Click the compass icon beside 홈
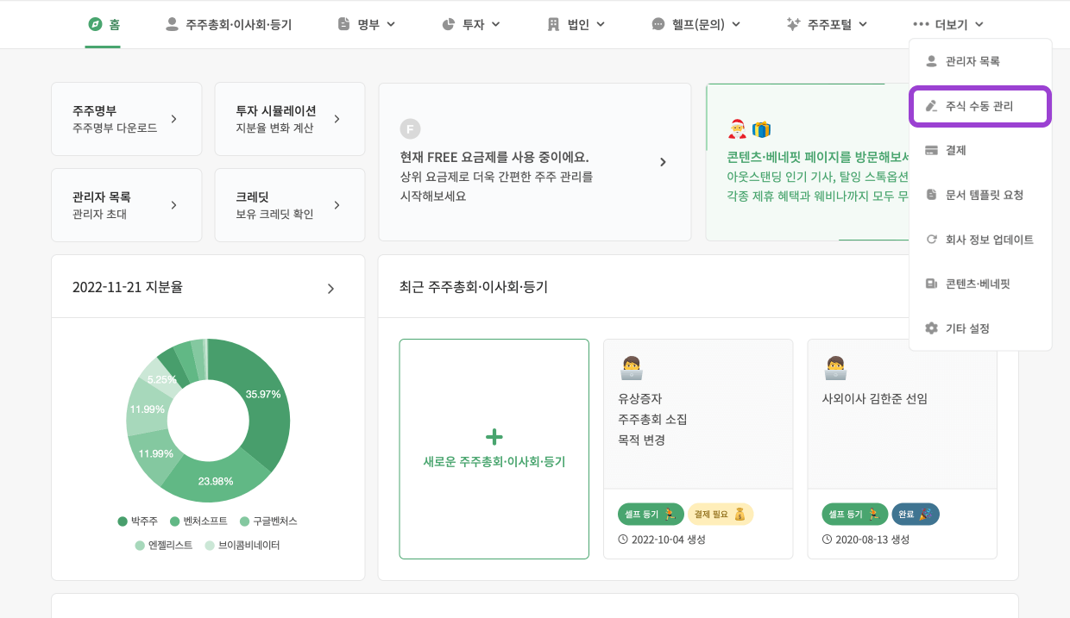This screenshot has width=1070, height=618. 95,24
